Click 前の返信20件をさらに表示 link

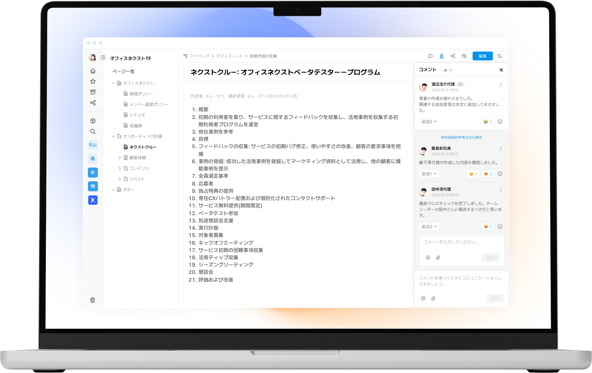coord(461,137)
